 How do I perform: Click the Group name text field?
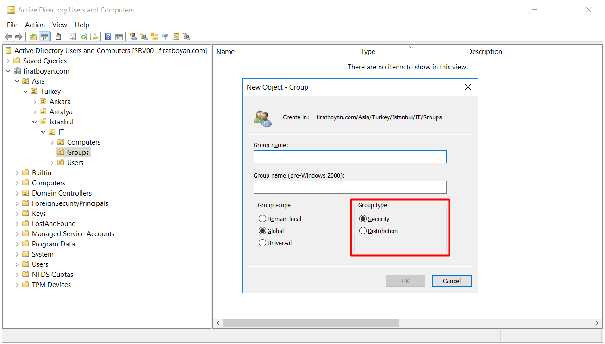(350, 157)
